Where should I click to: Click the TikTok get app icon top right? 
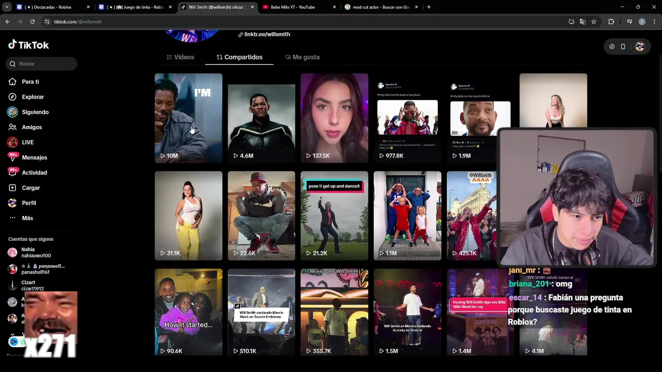pyautogui.click(x=612, y=47)
